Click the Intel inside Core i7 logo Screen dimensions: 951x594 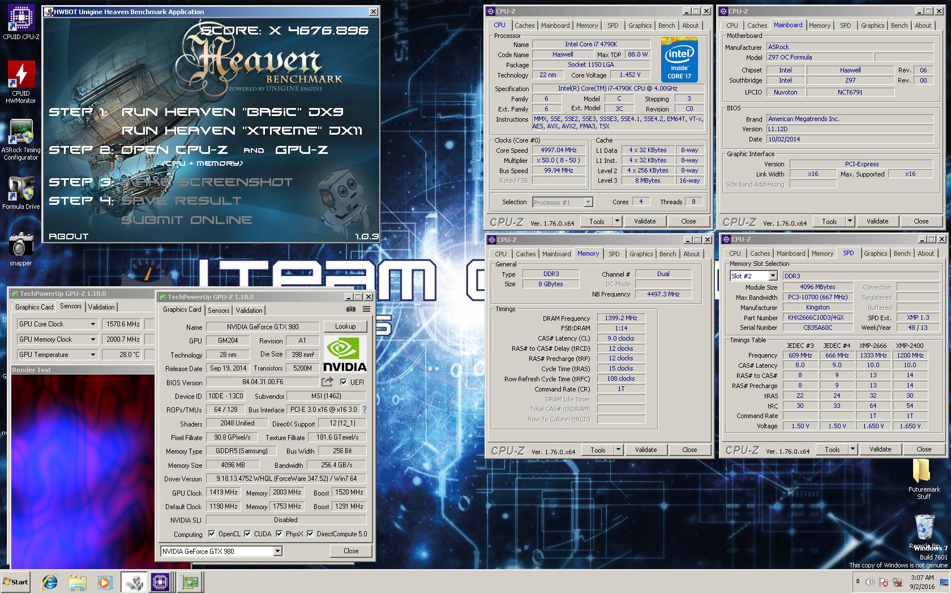[679, 59]
